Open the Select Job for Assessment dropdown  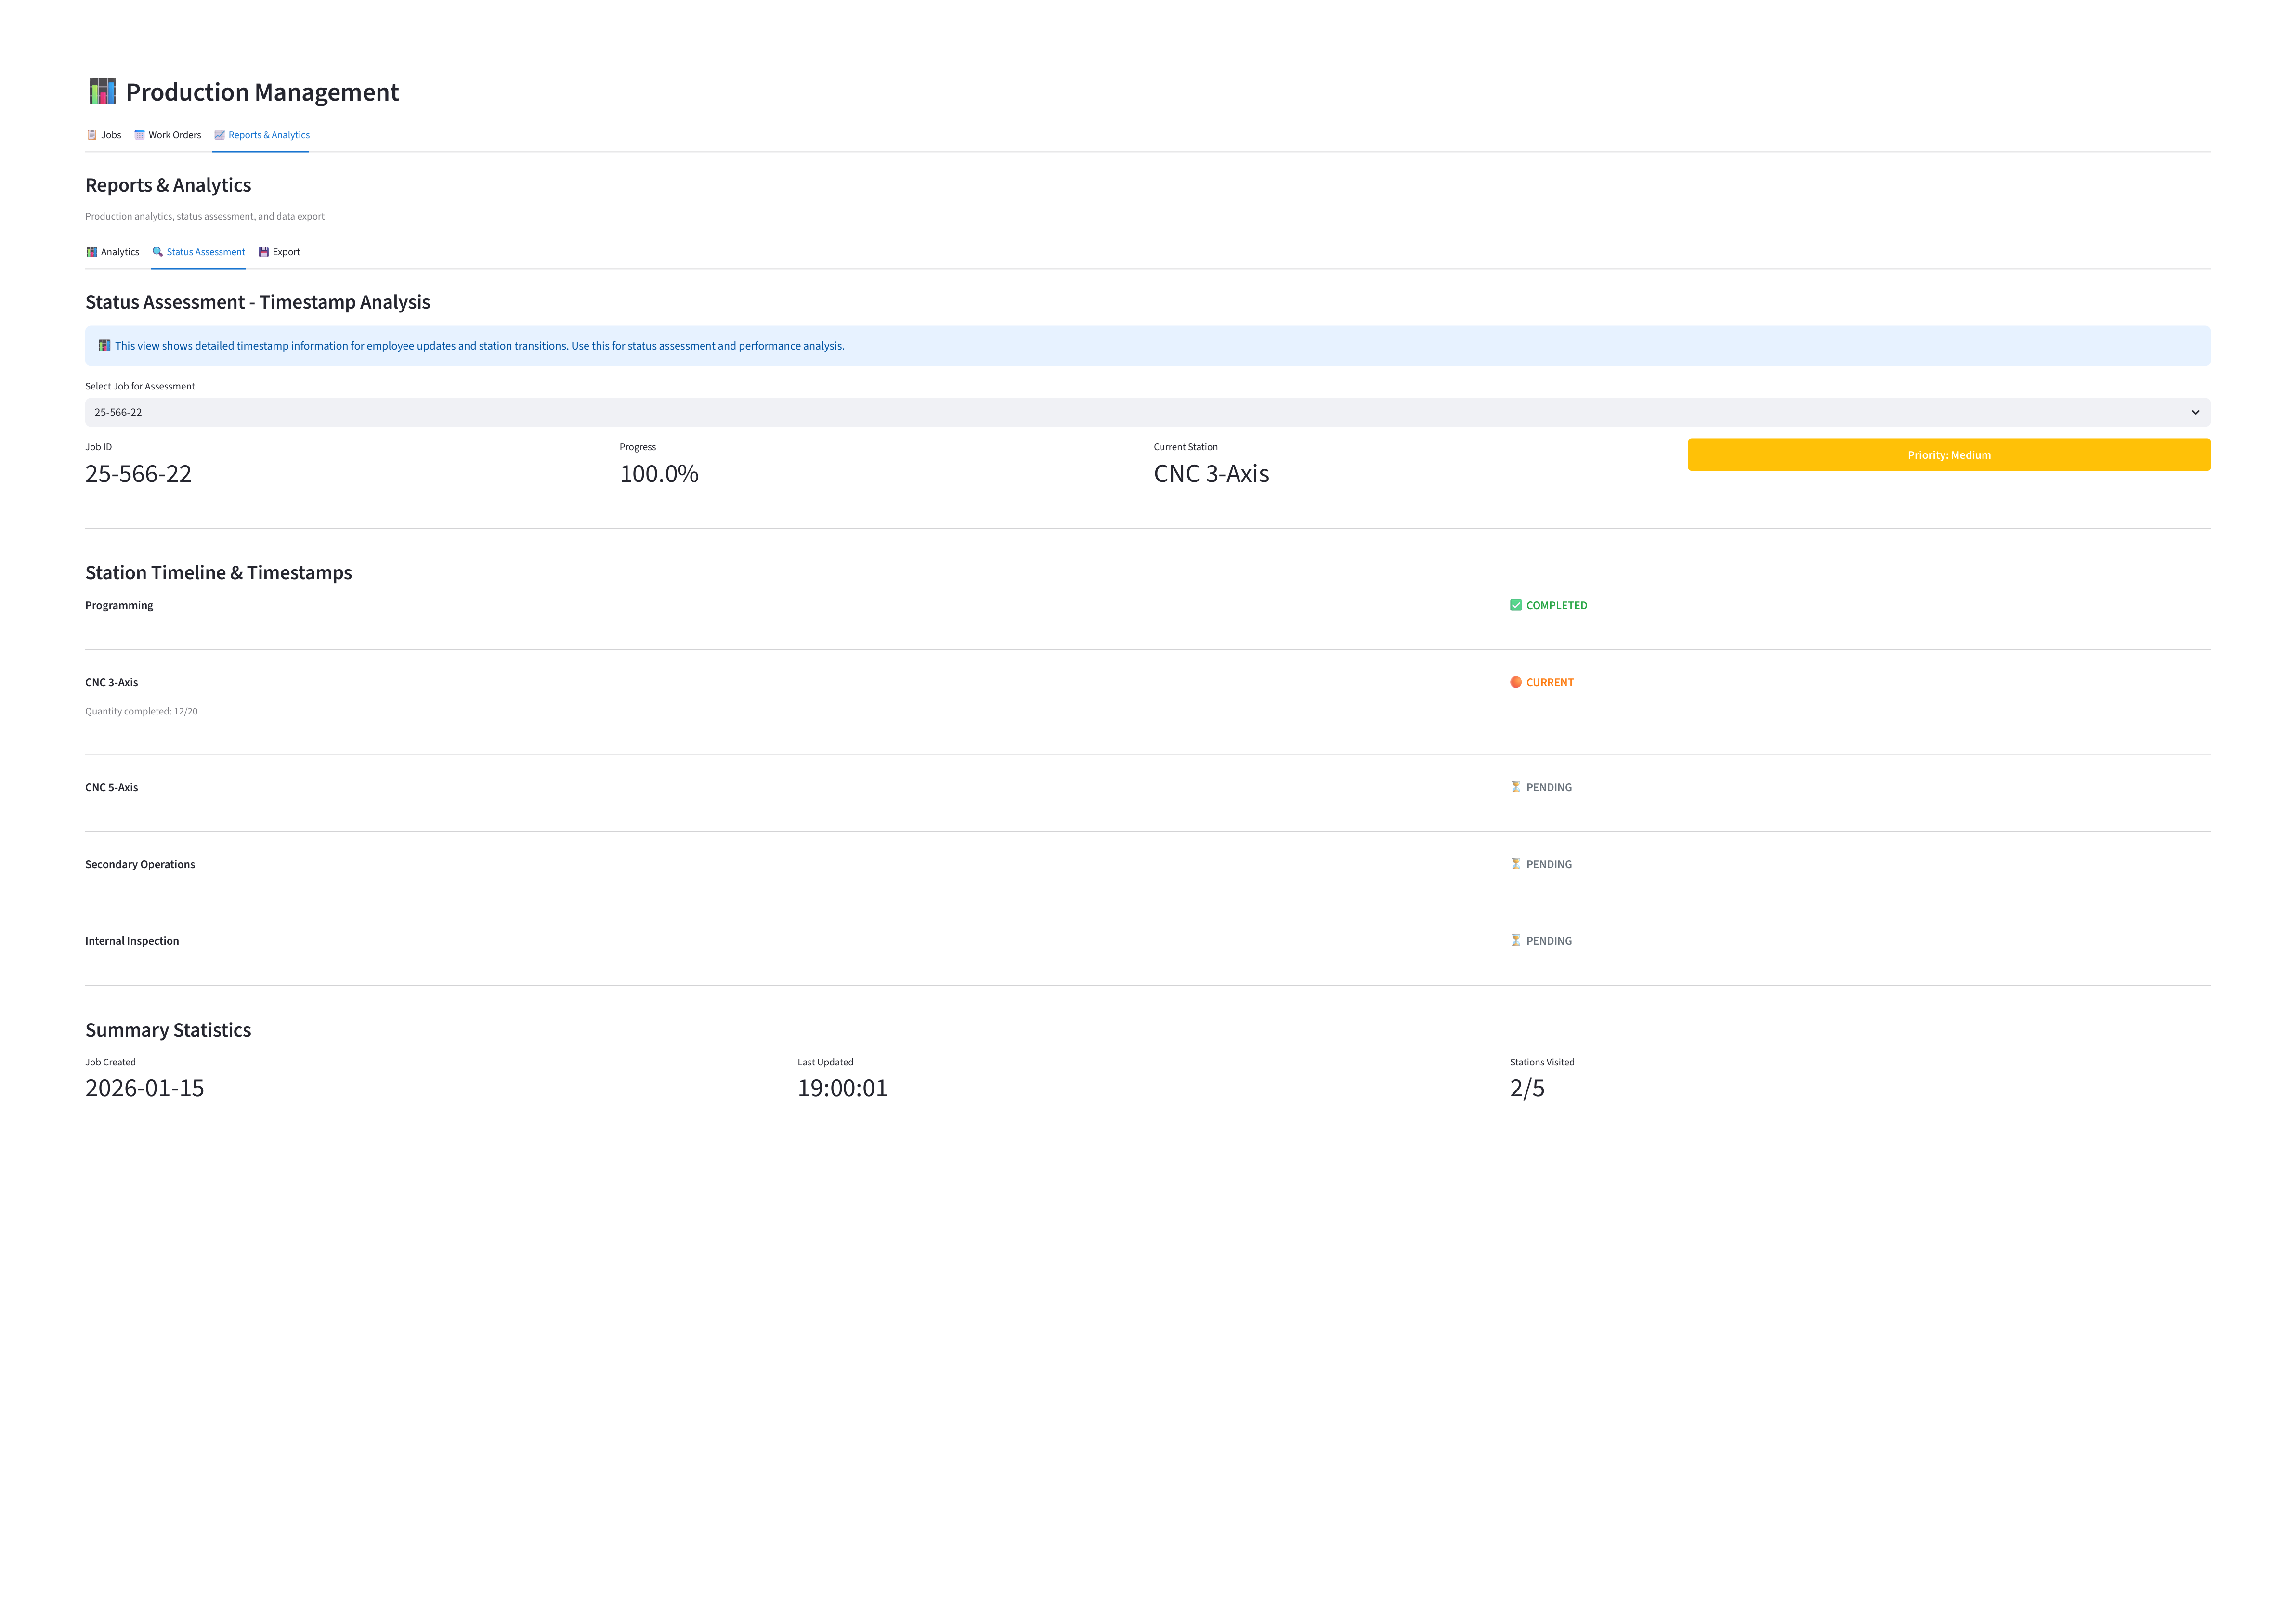(1148, 412)
